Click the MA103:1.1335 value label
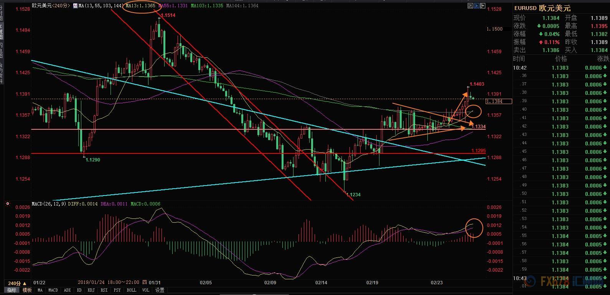This screenshot has height=295, width=610. click(207, 6)
